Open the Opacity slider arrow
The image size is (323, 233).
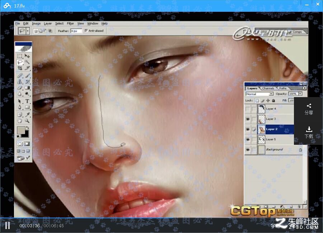(300, 94)
